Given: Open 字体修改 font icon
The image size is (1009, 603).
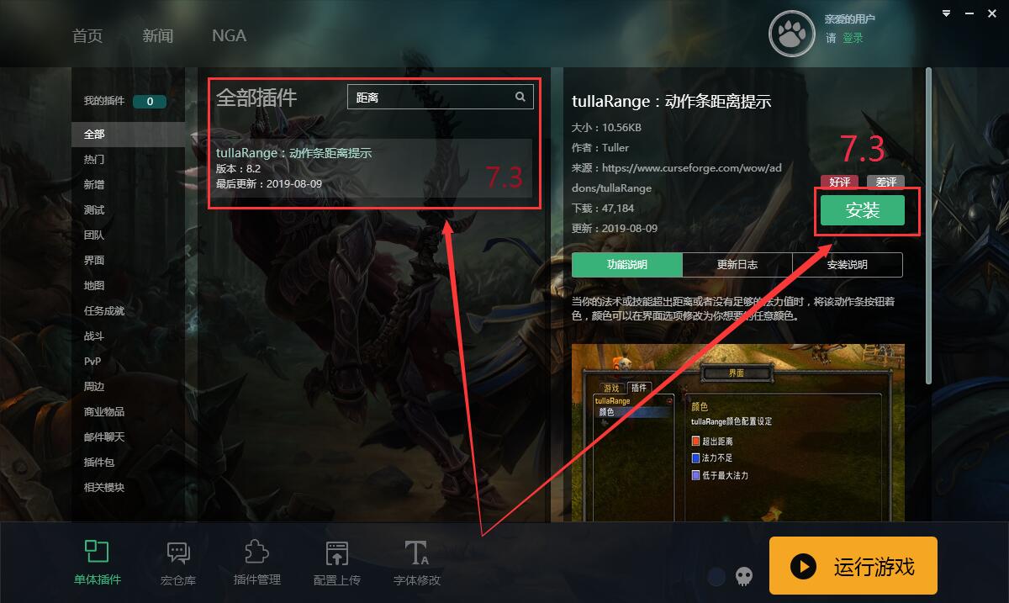Looking at the screenshot, I should point(416,553).
